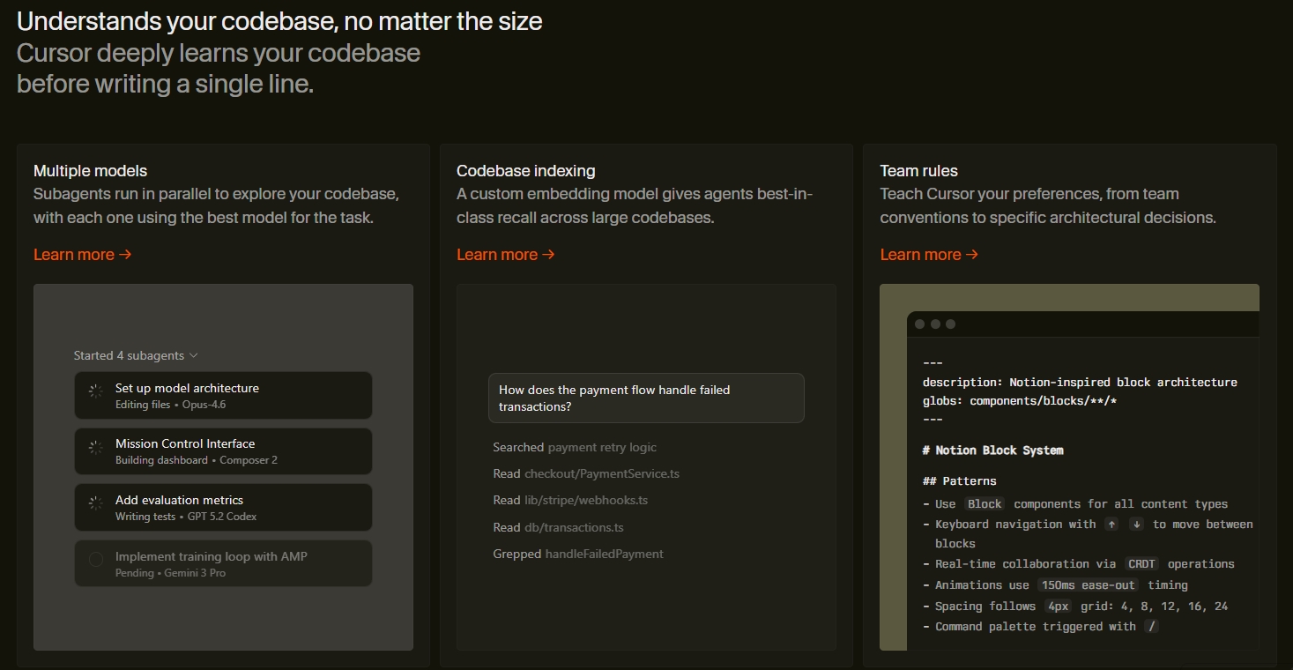Open Learn more under Multiple models

click(x=82, y=255)
